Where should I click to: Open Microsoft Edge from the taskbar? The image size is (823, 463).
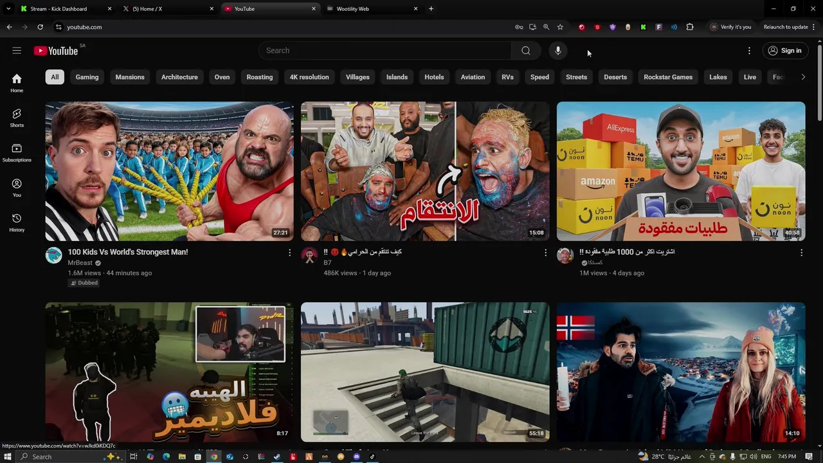click(x=166, y=457)
